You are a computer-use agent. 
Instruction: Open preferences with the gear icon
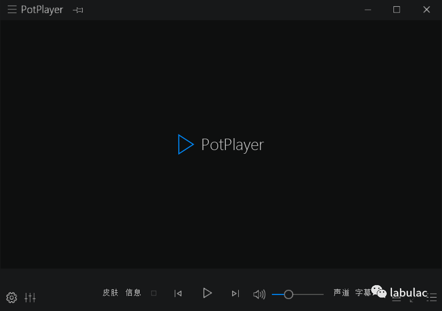(x=11, y=298)
